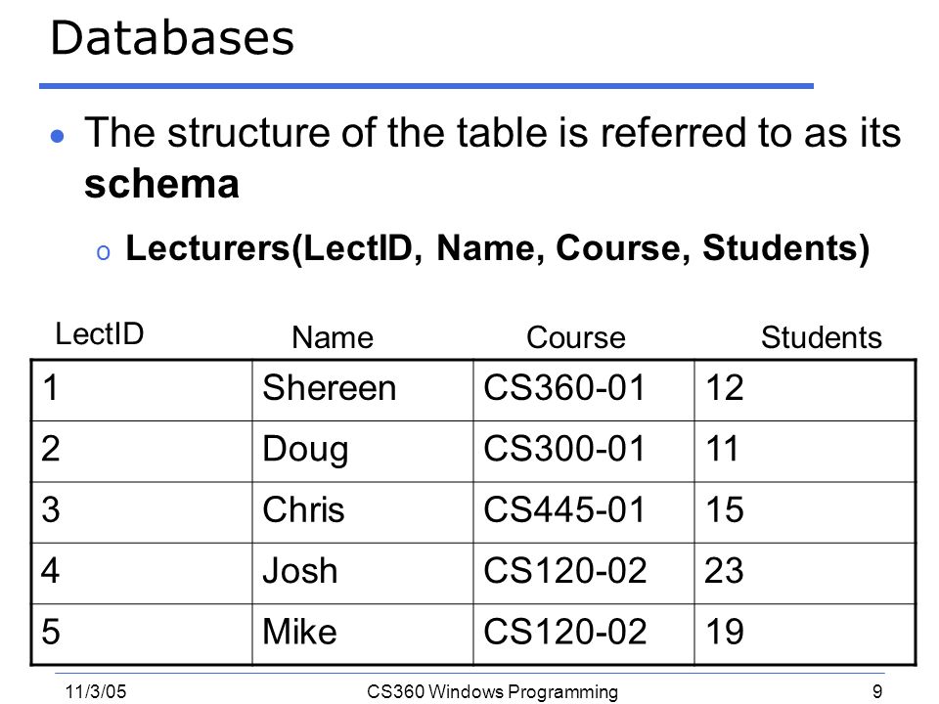Screen dimensions: 939x704
Task: Select the Doug name cell
Action: tap(363, 452)
